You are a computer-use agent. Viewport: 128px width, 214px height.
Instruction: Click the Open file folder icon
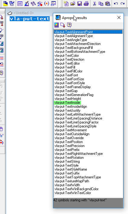[73, 4]
